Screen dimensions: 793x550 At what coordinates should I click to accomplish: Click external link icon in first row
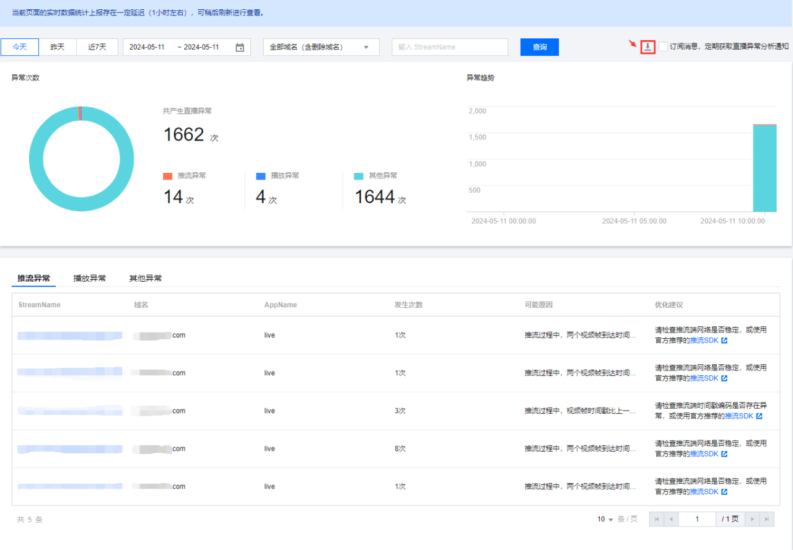724,341
